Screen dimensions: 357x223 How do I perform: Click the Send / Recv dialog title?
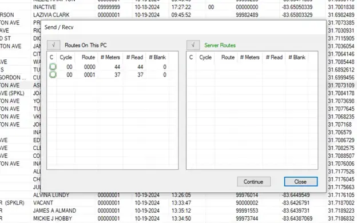tap(59, 27)
